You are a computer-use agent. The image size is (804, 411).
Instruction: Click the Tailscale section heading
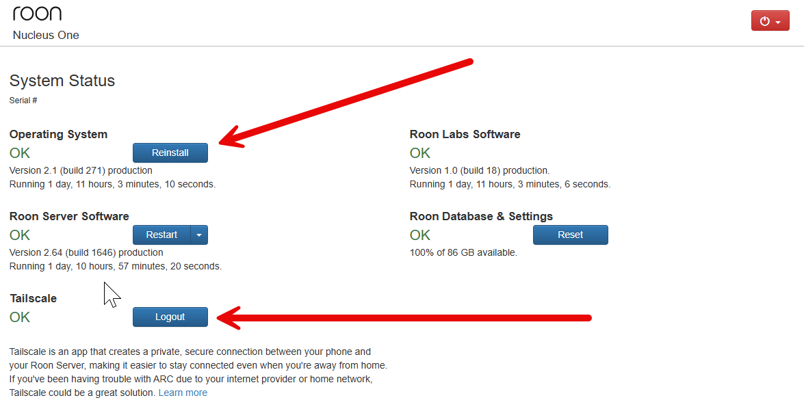33,298
